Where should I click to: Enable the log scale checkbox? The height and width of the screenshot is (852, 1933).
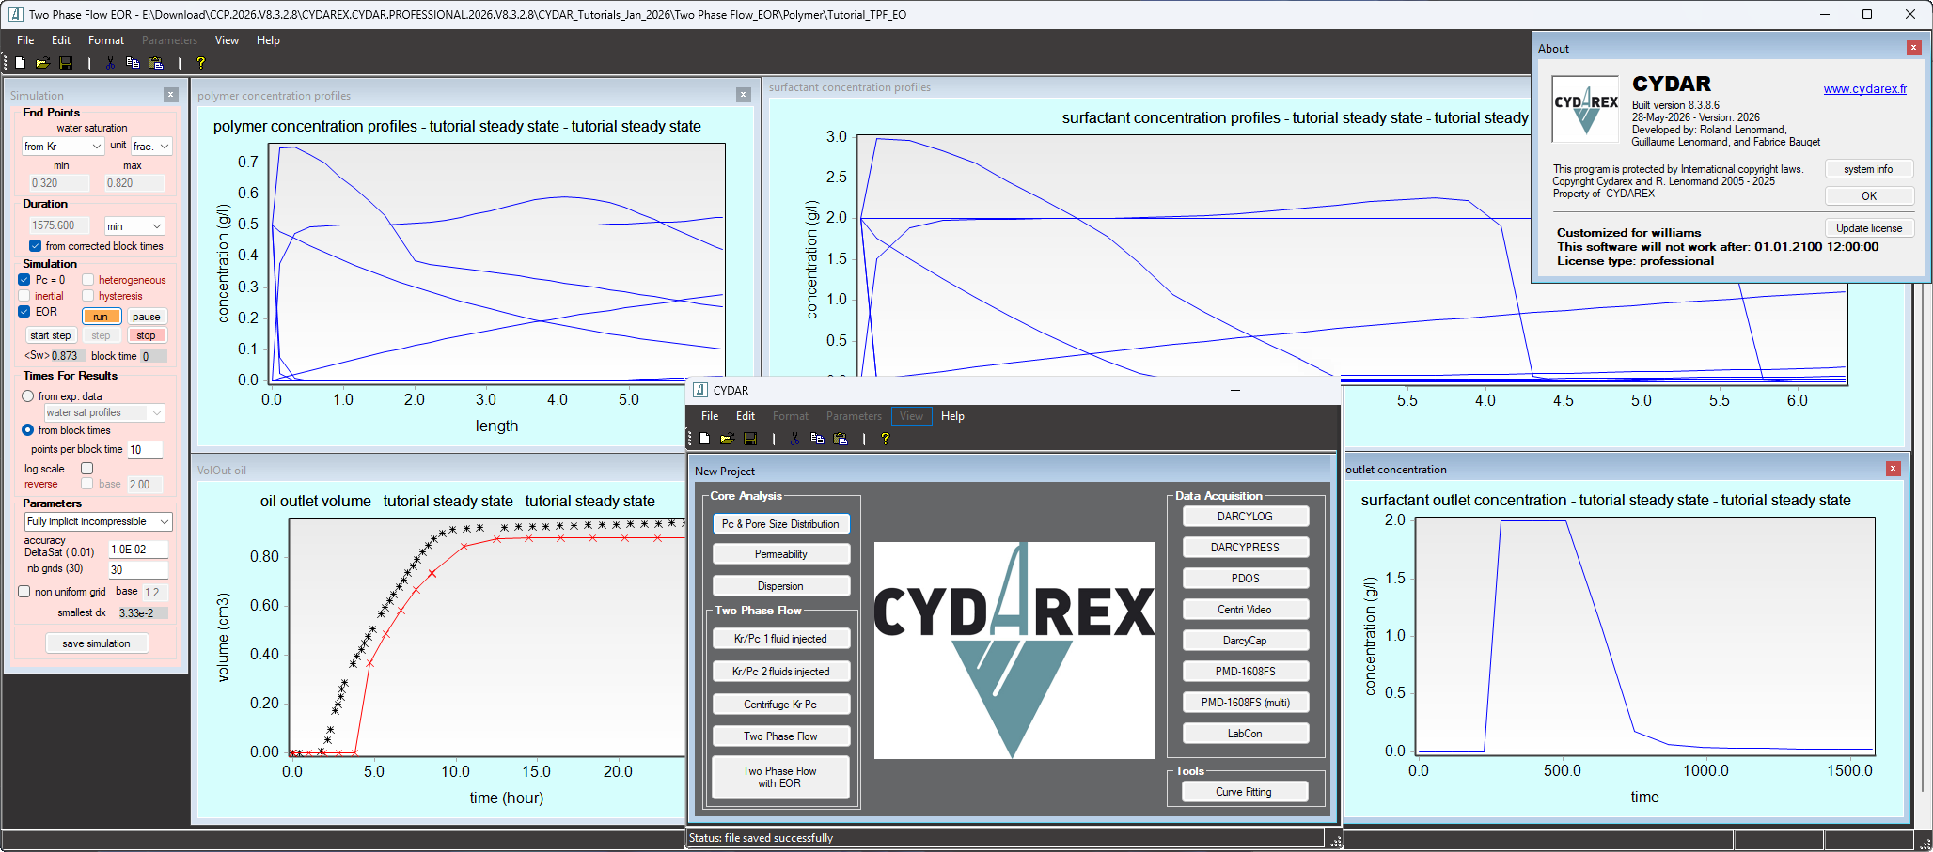[87, 468]
